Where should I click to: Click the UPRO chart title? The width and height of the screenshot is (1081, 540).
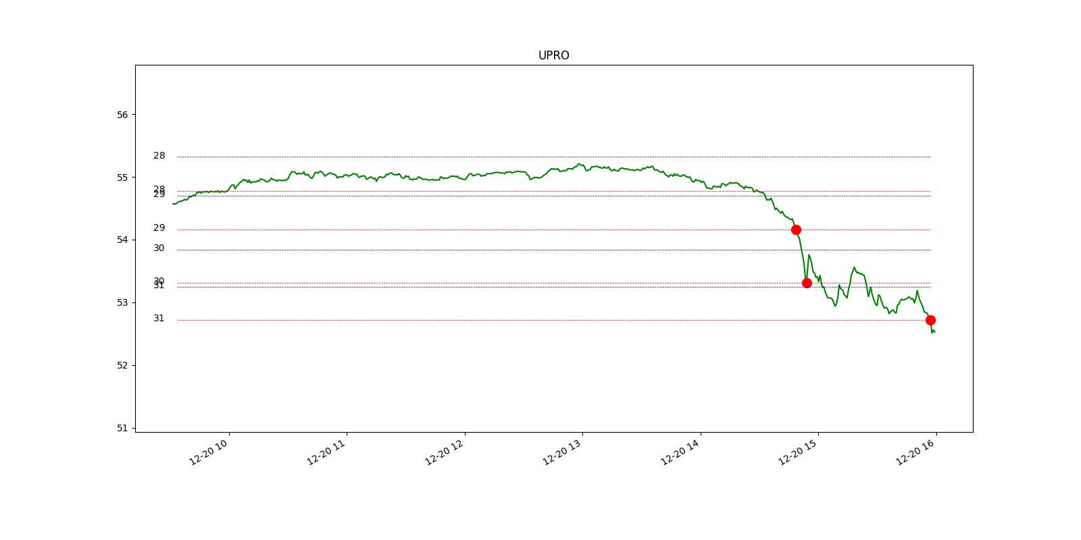[553, 55]
